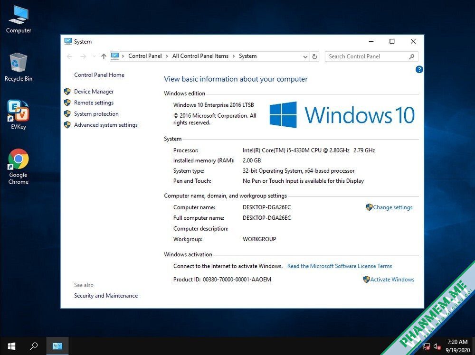Click the shield icon beside Change settings
The height and width of the screenshot is (355, 475).
pos(369,207)
